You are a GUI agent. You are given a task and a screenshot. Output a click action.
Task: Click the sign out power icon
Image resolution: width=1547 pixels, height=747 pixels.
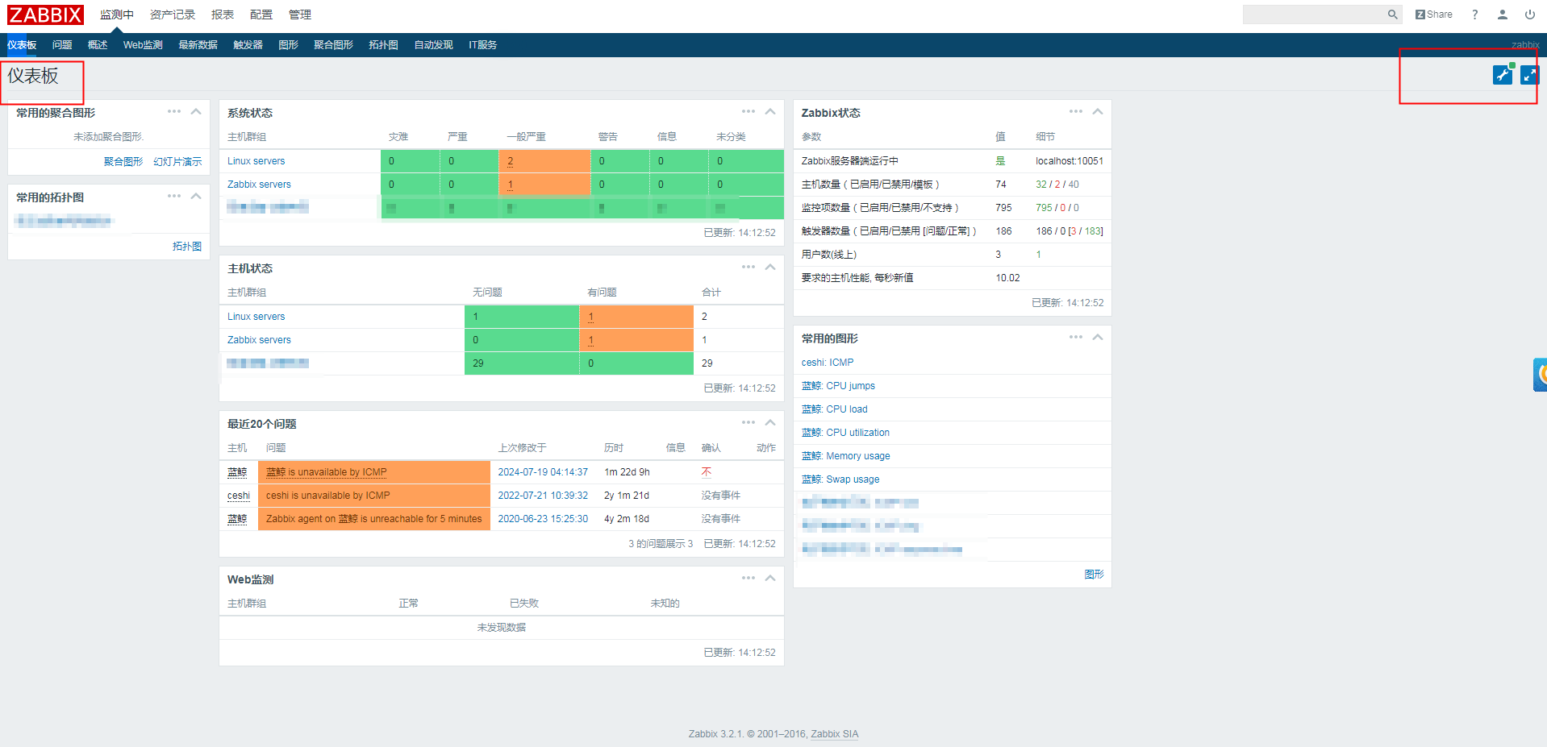pyautogui.click(x=1529, y=15)
